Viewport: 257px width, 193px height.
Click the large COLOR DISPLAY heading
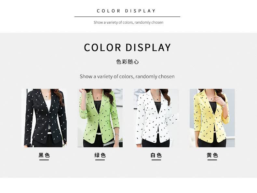coord(127,48)
